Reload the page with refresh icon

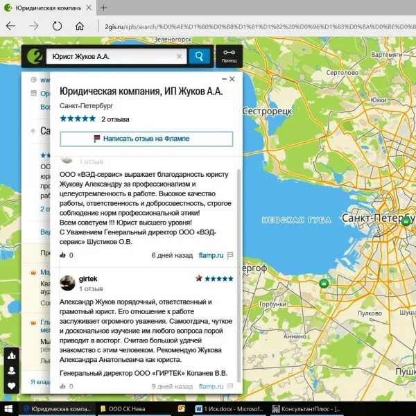(x=57, y=26)
